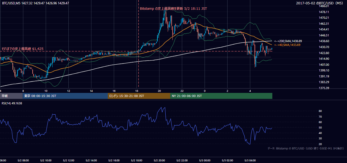The height and width of the screenshot is (163, 347).
Task: Click RSI scale value 40
Action: [320, 133]
